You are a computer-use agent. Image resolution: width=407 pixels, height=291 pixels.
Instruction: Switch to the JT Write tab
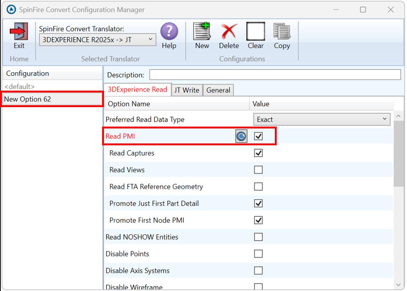click(187, 90)
